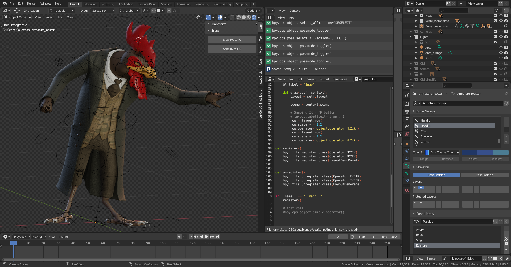The width and height of the screenshot is (511, 267).
Task: Toggle proportional editing in viewport header
Action: tap(169, 11)
